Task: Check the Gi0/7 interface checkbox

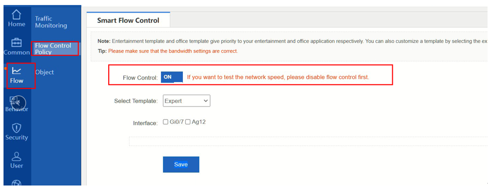Action: pyautogui.click(x=165, y=122)
